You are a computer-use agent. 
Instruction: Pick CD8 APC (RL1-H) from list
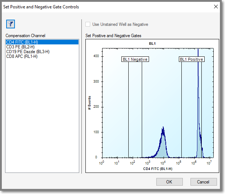[22, 56]
